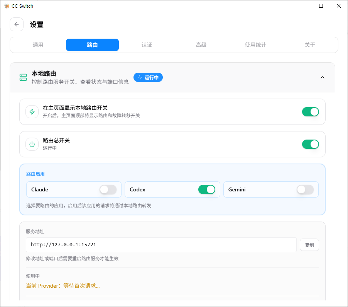Image resolution: width=348 pixels, height=307 pixels.
Task: Select the 路由 tab
Action: (x=92, y=45)
